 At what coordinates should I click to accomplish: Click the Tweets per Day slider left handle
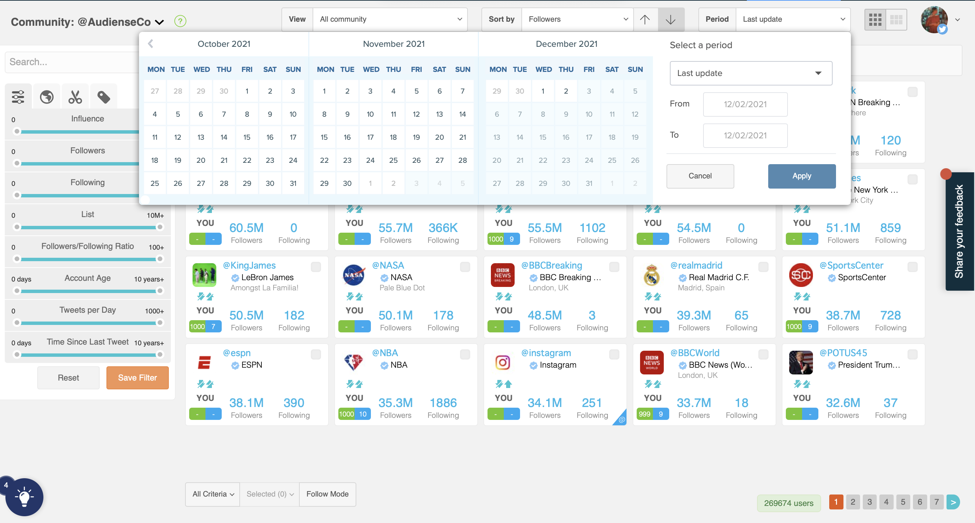tap(17, 323)
